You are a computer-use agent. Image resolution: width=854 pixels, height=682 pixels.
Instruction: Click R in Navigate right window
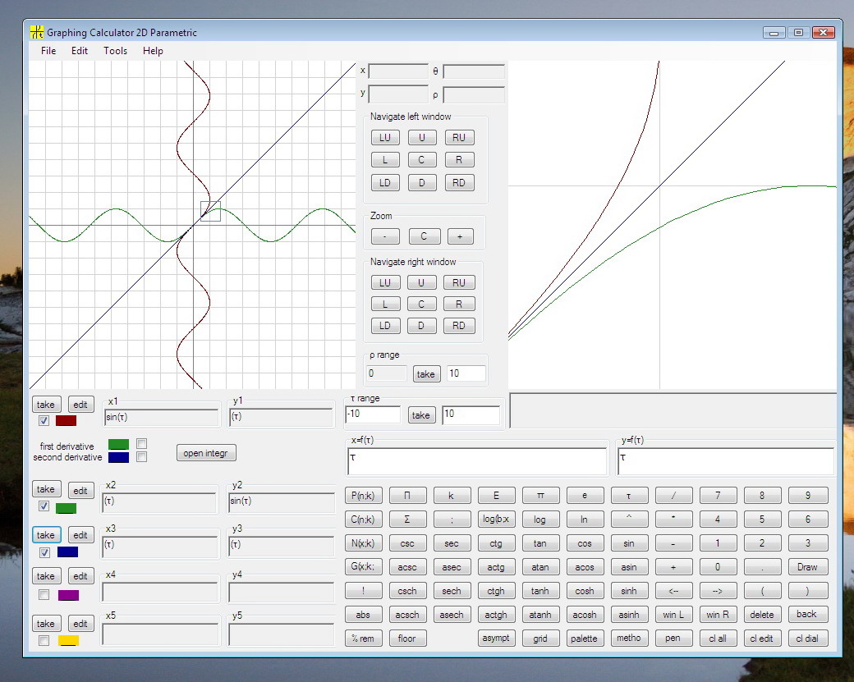459,304
